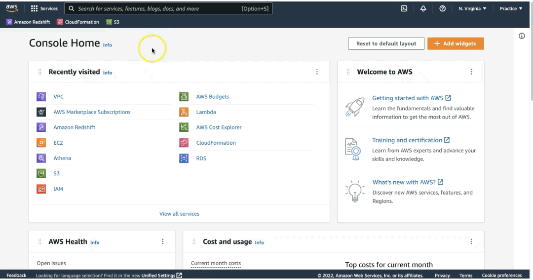Grab the Welcome to AWS drag handle
This screenshot has height=280, width=533.
click(x=348, y=72)
